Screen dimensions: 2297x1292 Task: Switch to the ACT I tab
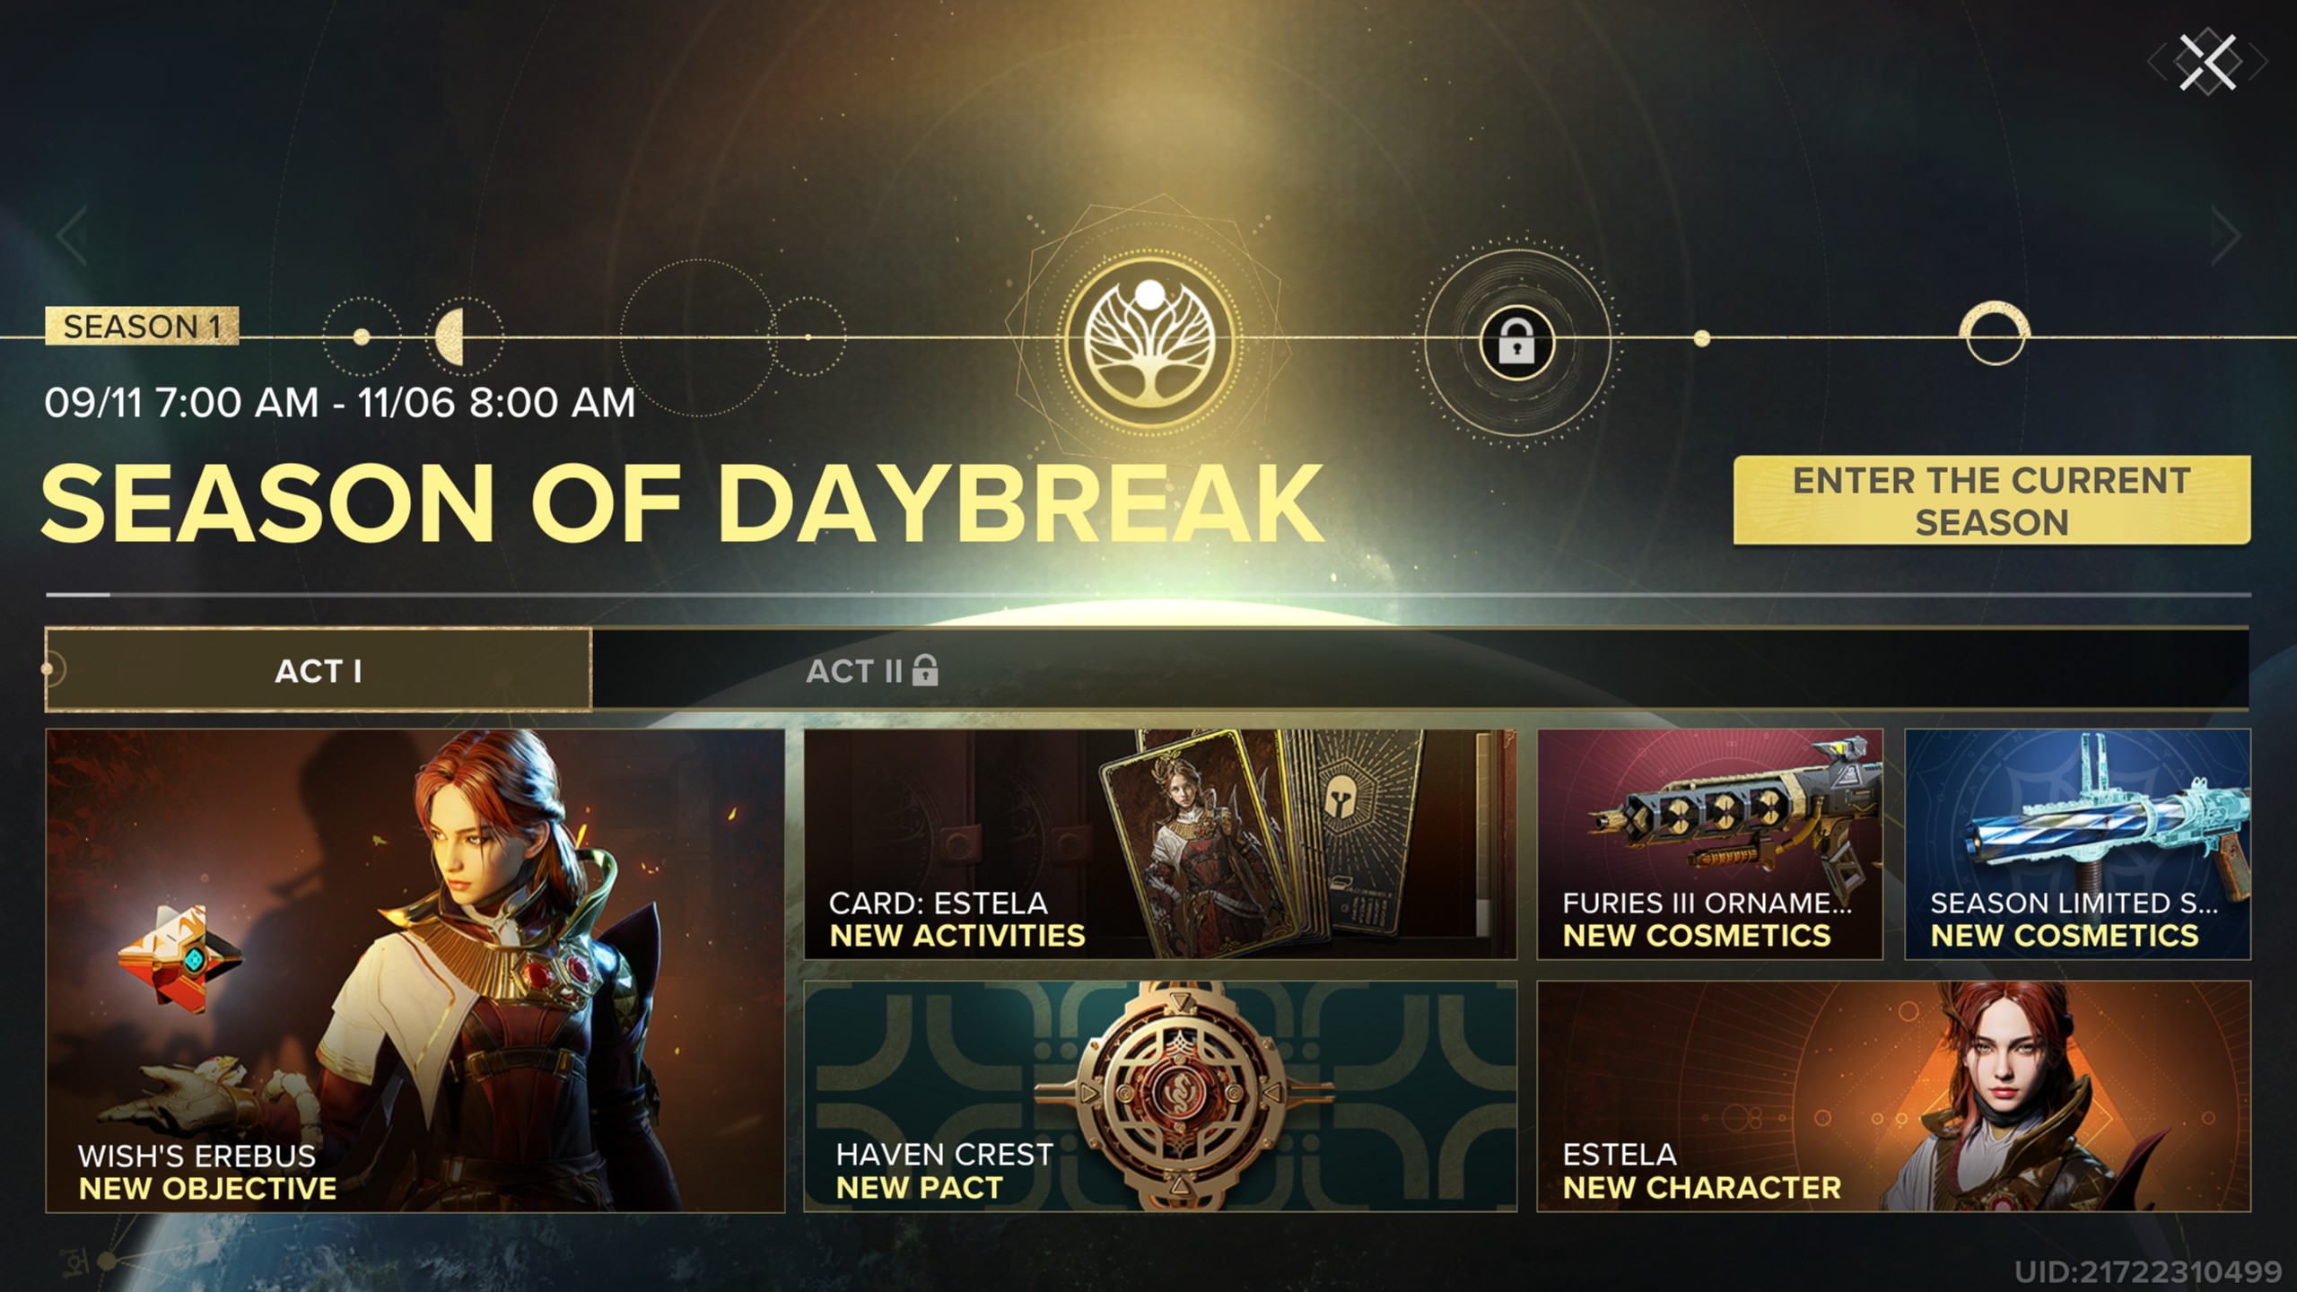pos(319,670)
